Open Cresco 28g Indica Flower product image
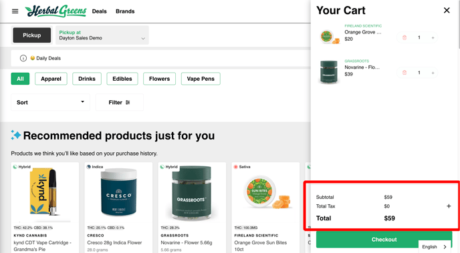The height and width of the screenshot is (253, 460). point(118,193)
